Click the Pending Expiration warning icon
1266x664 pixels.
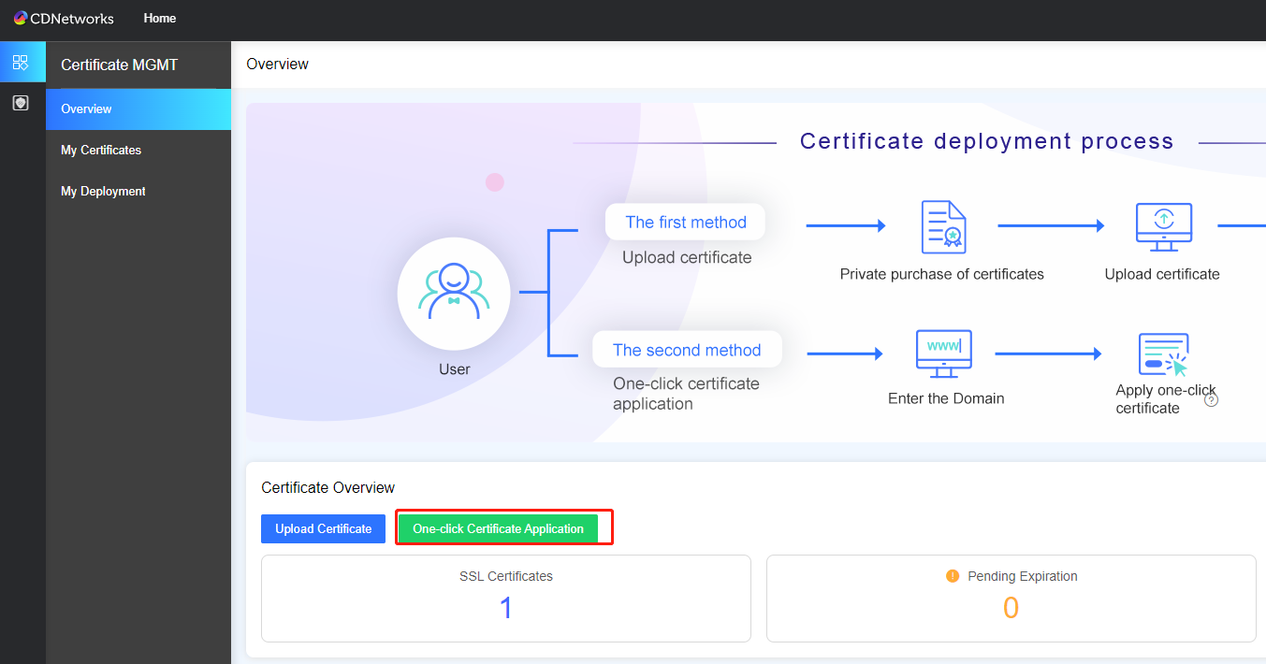click(x=953, y=576)
